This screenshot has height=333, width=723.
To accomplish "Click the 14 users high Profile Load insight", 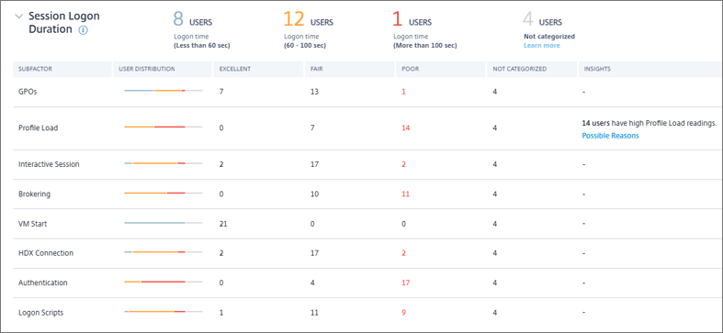I will (x=650, y=124).
